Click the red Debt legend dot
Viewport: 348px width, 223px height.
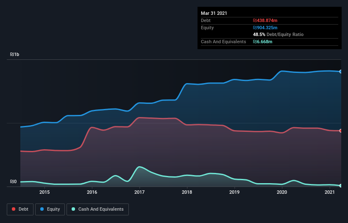click(x=14, y=209)
